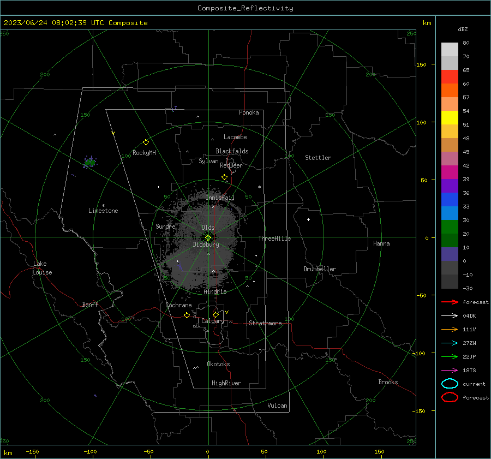Click the yellow diamond marker near RockyMH

tap(146, 142)
